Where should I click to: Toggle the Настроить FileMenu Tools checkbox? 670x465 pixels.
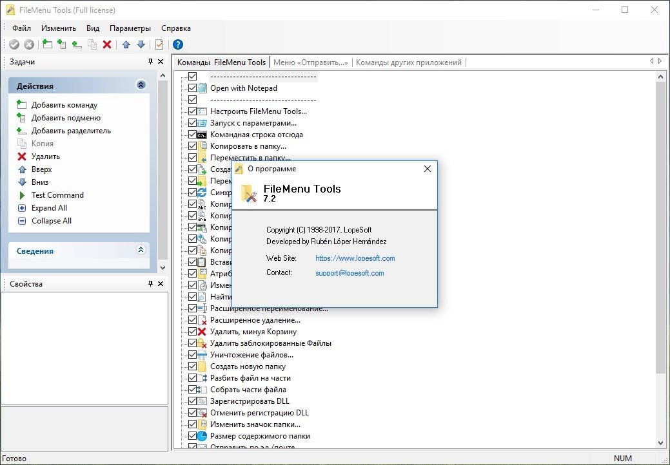(x=192, y=111)
